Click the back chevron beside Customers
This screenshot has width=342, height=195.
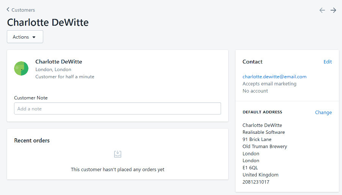[8, 10]
